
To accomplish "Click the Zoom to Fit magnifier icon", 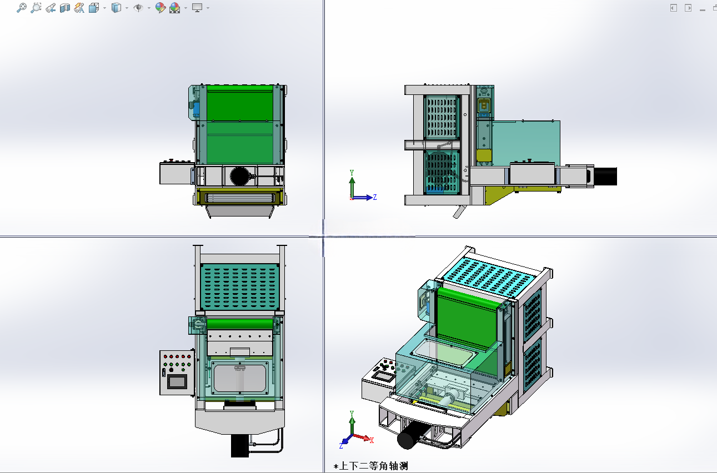I will pyautogui.click(x=22, y=8).
